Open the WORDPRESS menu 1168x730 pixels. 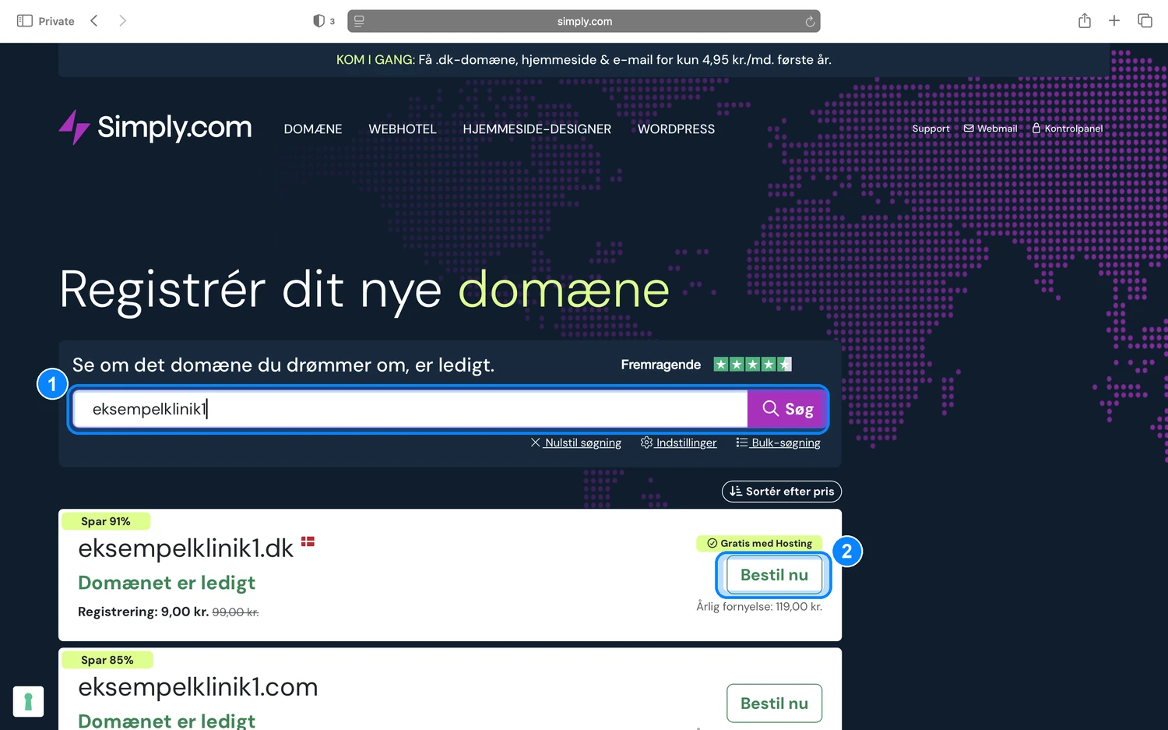coord(676,129)
